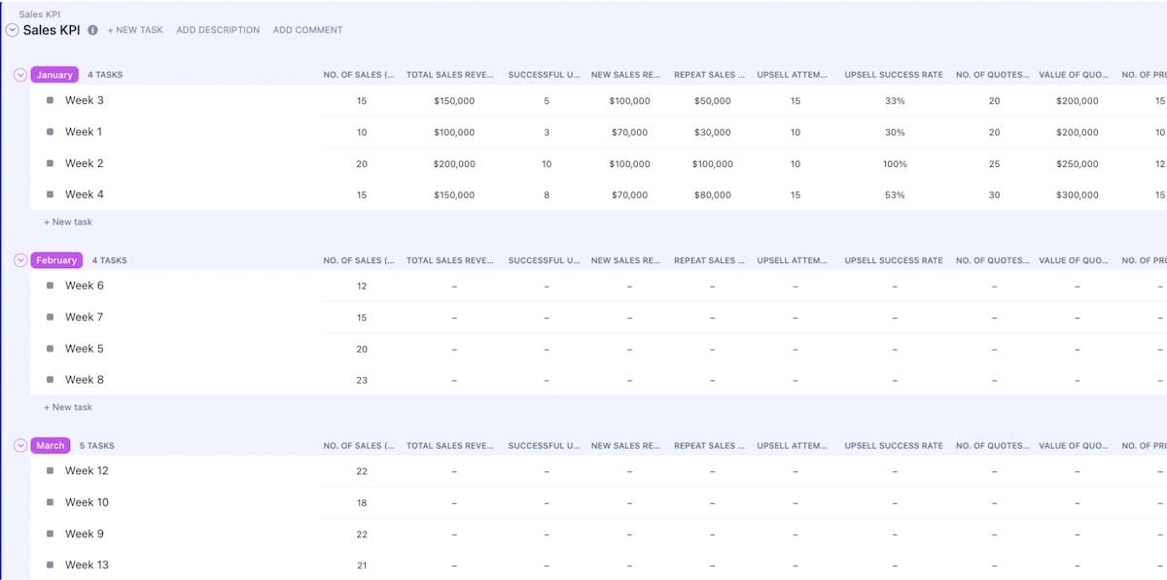Click + NEW TASK at the top
The image size is (1167, 580).
coord(135,30)
